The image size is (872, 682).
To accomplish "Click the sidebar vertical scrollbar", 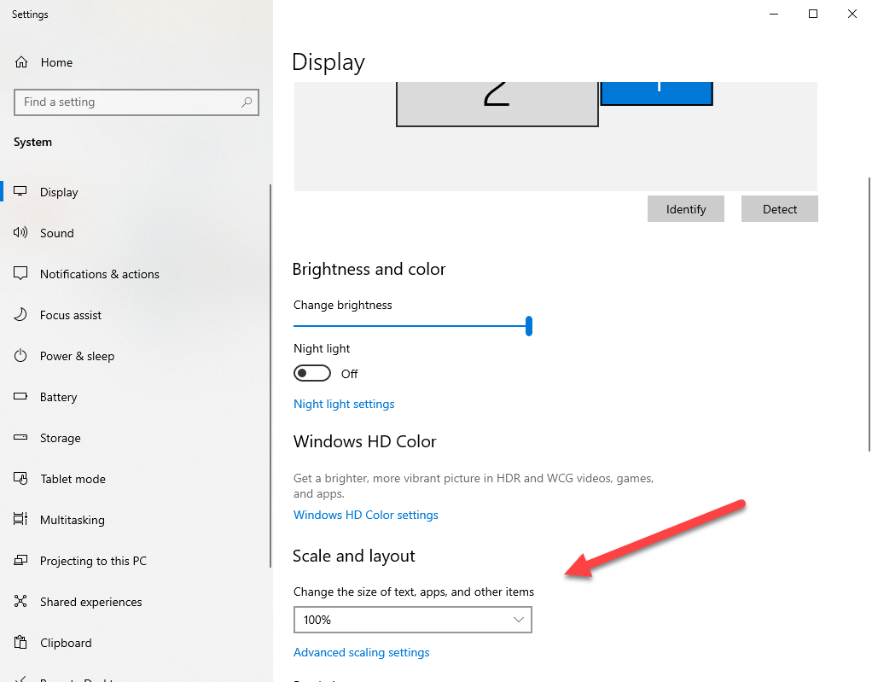I will pyautogui.click(x=270, y=376).
